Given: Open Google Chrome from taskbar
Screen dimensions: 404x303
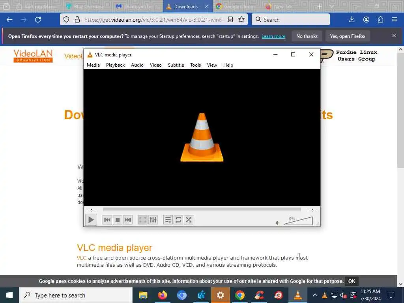Looking at the screenshot, I should pos(239,295).
